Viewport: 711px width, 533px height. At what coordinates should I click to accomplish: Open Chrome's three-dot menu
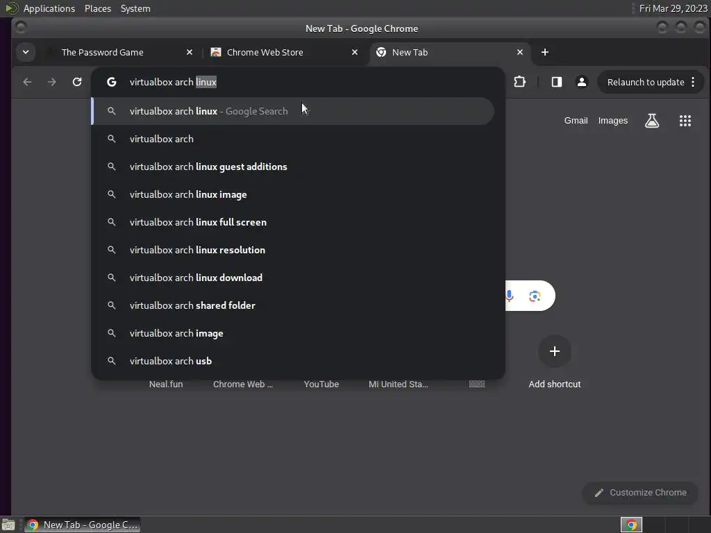(693, 82)
